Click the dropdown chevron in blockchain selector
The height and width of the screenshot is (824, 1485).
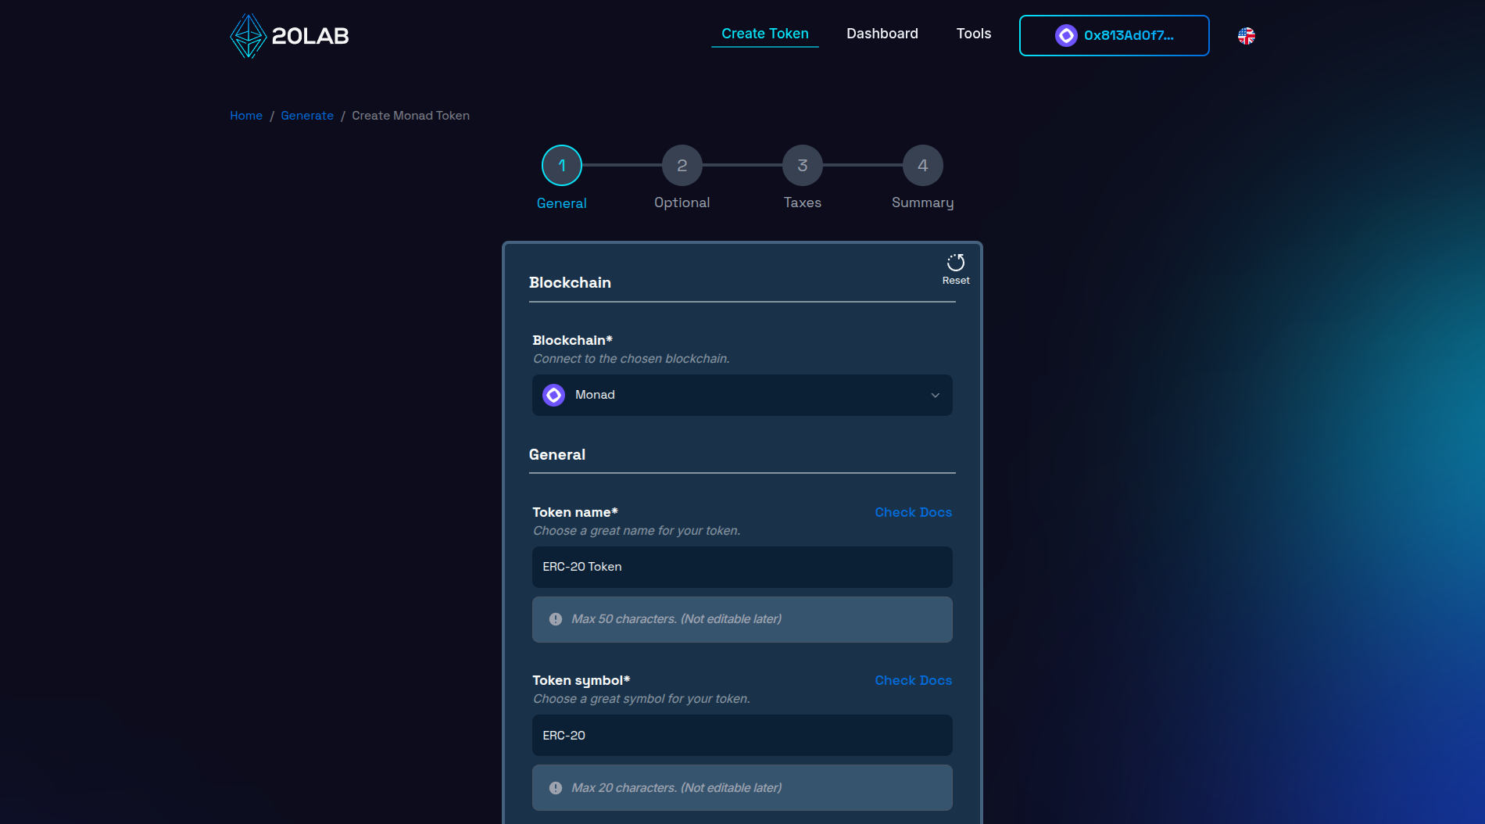[x=935, y=395]
